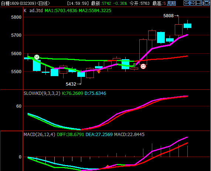Click the green down arrow marker
This screenshot has width=211, height=171.
(x=134, y=65)
